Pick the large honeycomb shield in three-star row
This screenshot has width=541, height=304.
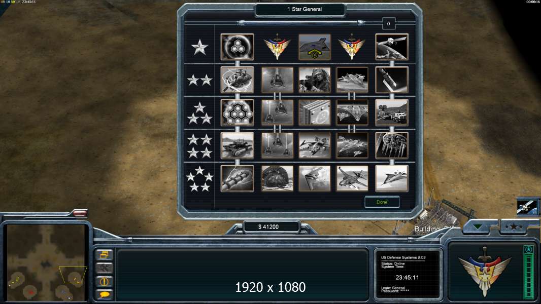point(237,112)
